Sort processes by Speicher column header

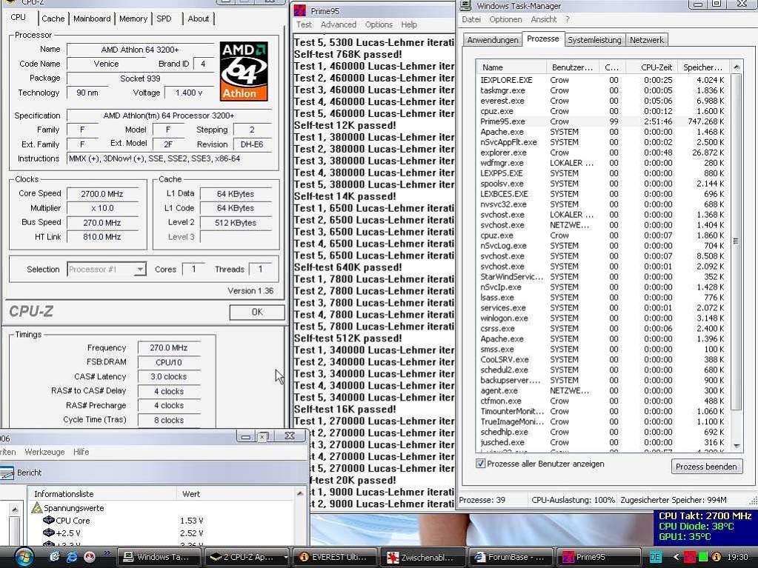tap(703, 67)
